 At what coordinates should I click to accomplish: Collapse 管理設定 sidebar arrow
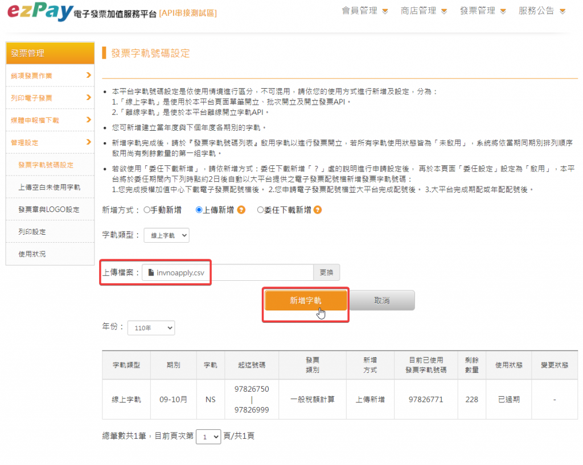tap(88, 142)
